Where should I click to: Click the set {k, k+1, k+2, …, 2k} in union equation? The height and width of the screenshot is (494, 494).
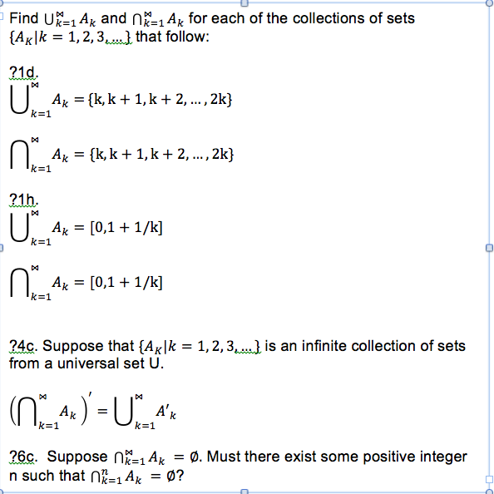pyautogui.click(x=160, y=99)
